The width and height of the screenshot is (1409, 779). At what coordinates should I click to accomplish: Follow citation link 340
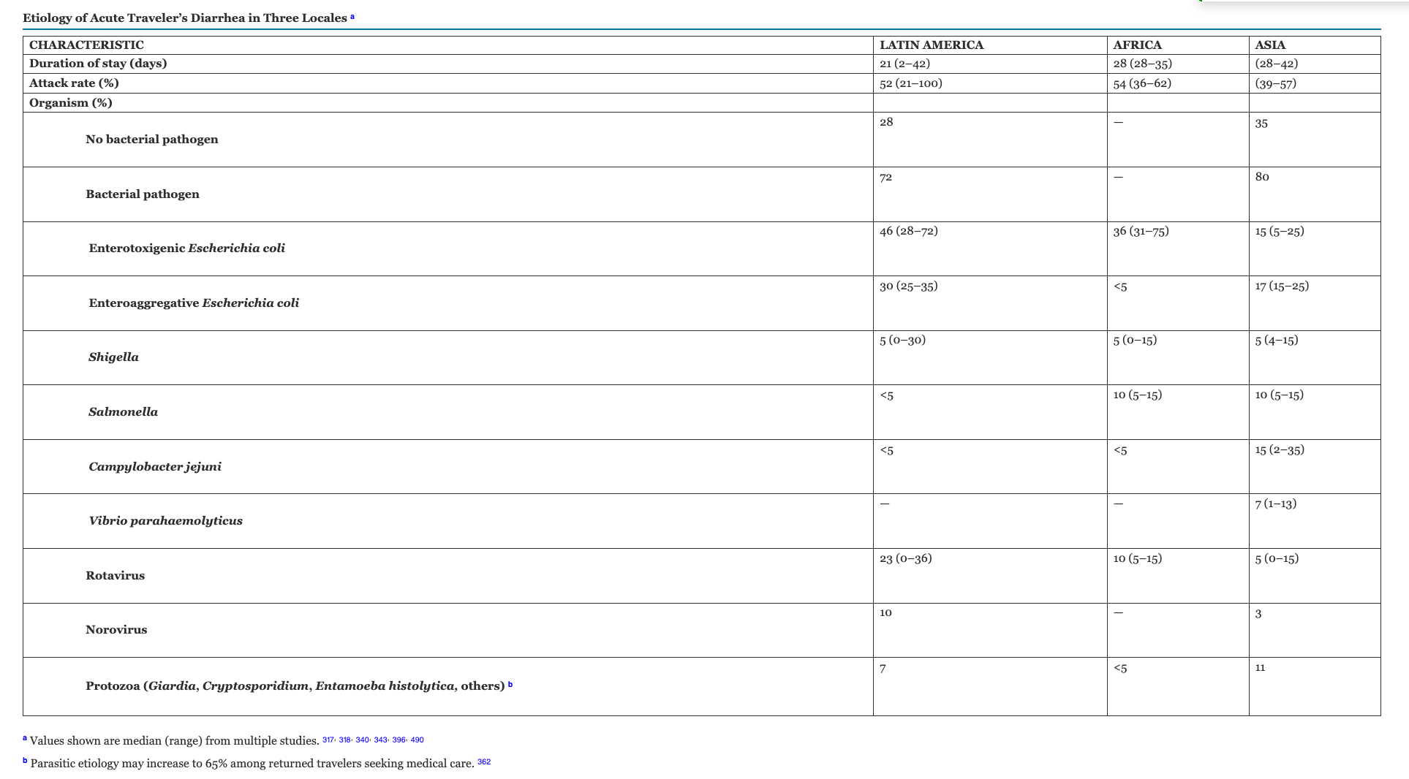coord(362,740)
